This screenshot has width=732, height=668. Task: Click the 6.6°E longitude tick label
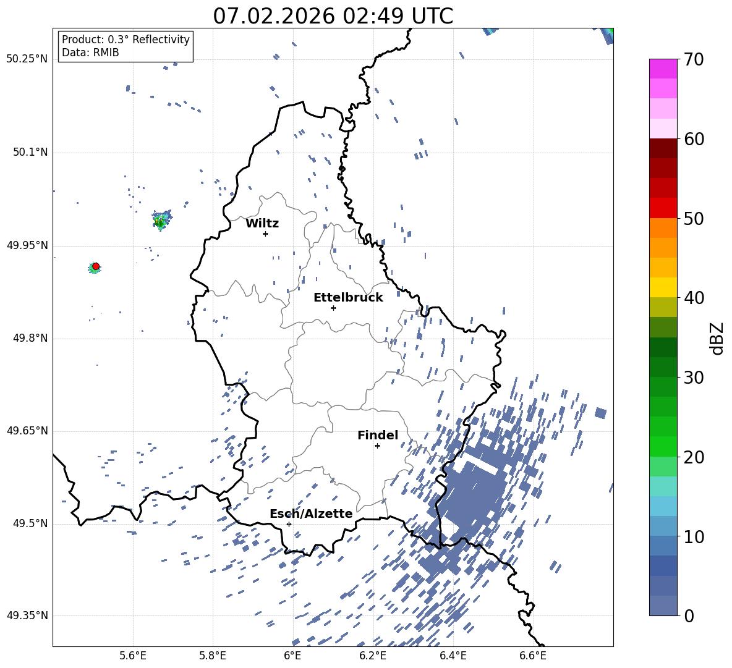533,656
